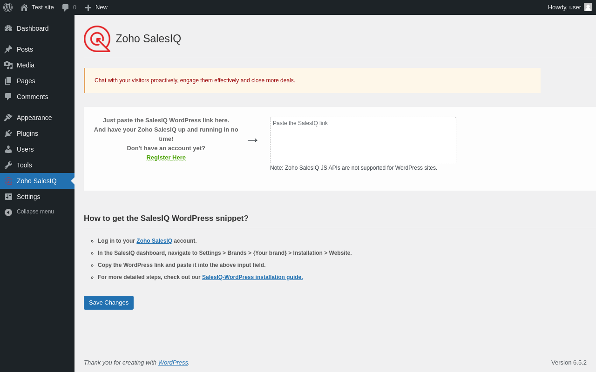The image size is (596, 372).
Task: Open the New content menu
Action: pyautogui.click(x=96, y=7)
